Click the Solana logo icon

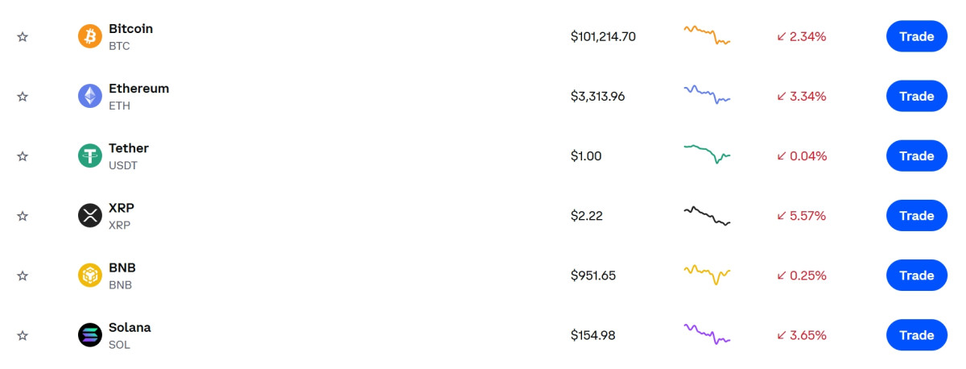tap(89, 335)
